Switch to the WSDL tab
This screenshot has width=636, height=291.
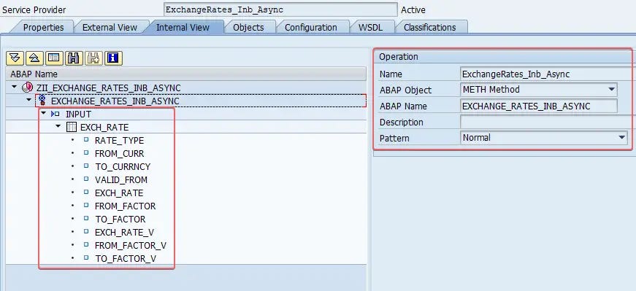pos(371,28)
